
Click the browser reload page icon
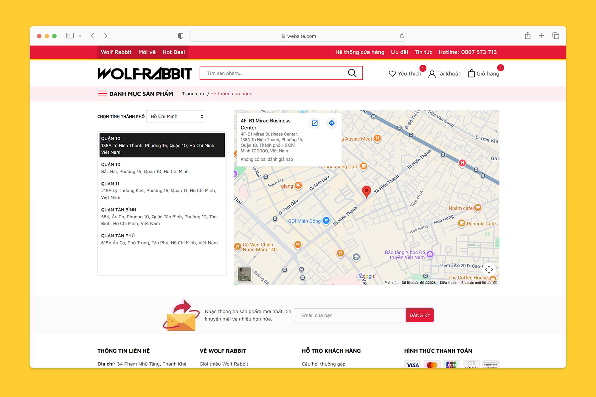[x=402, y=36]
